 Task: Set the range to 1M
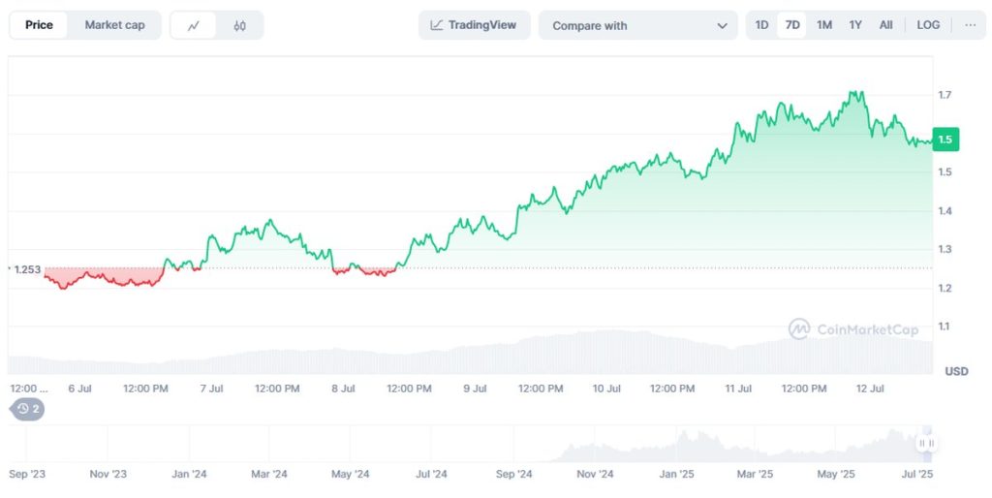823,25
